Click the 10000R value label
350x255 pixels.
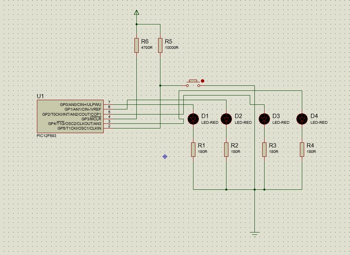(x=172, y=48)
